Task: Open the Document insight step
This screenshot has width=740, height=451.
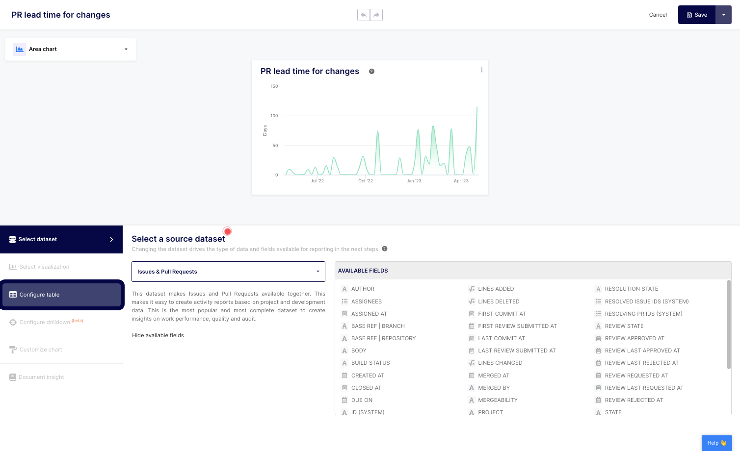Action: [41, 377]
